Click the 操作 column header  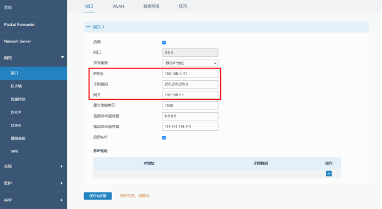tap(328, 163)
